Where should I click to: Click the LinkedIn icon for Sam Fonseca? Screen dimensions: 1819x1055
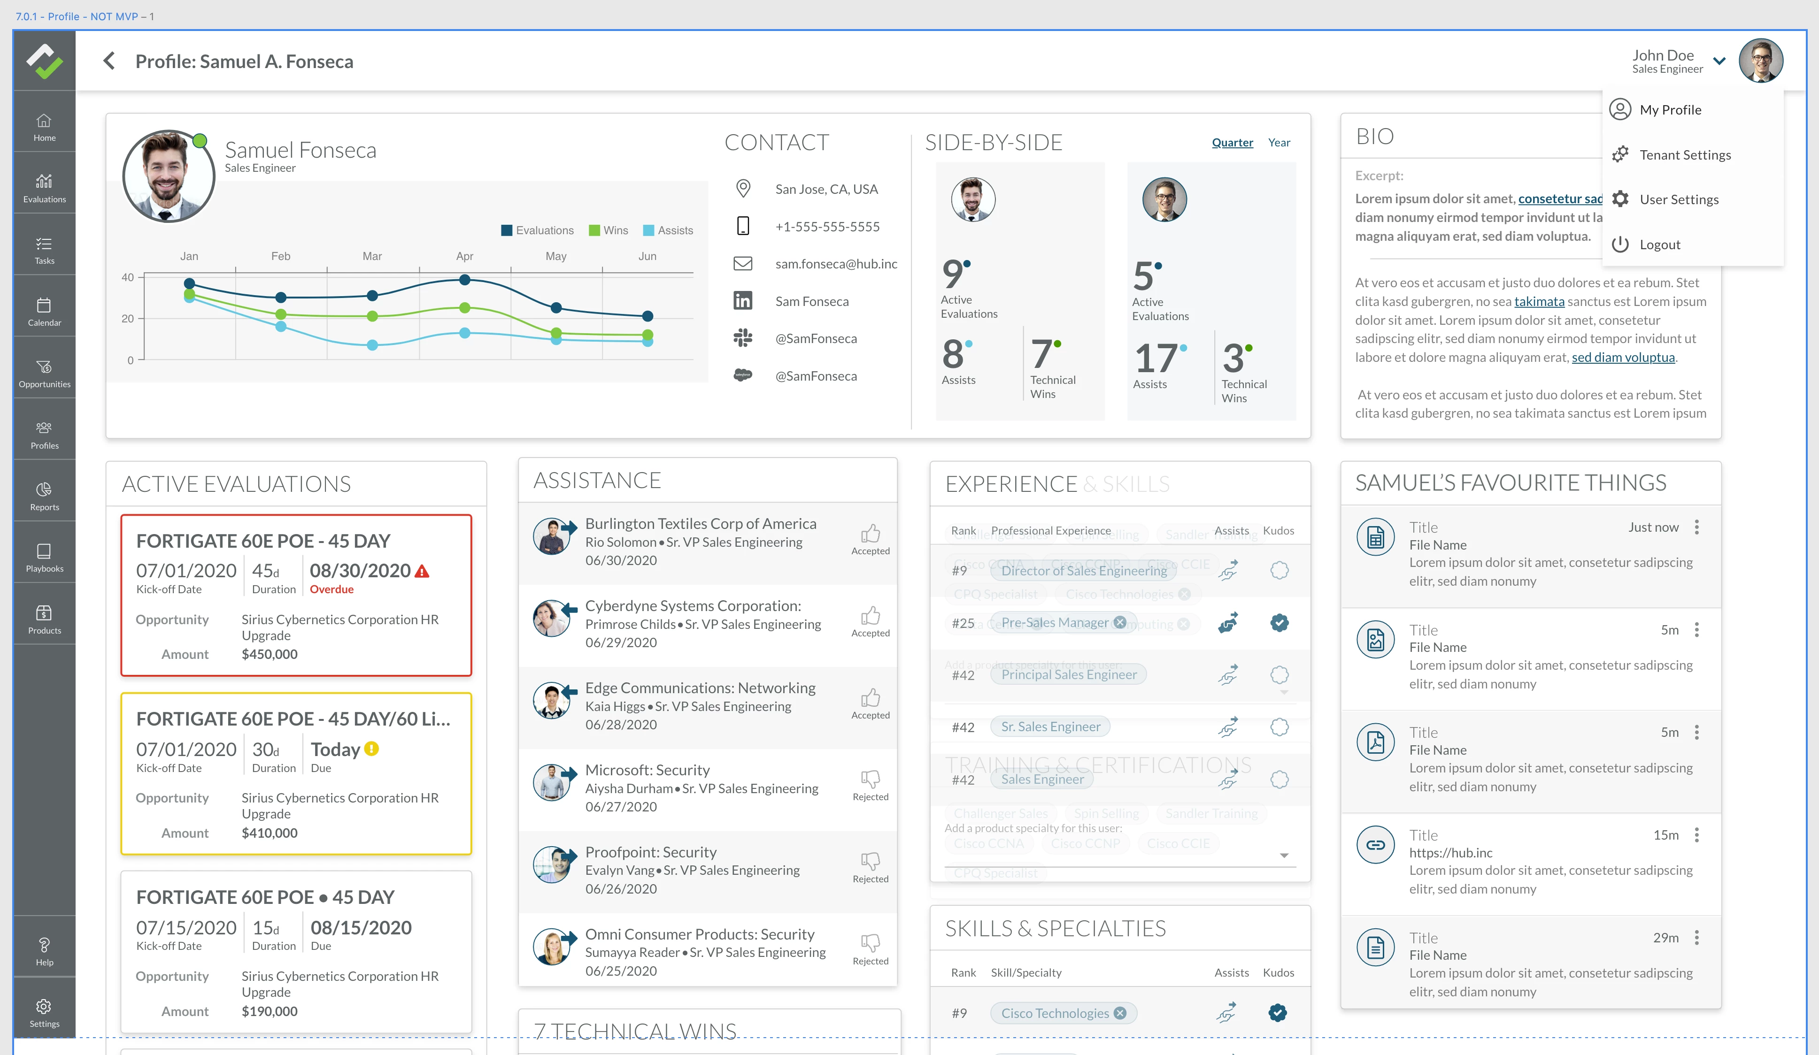tap(743, 301)
